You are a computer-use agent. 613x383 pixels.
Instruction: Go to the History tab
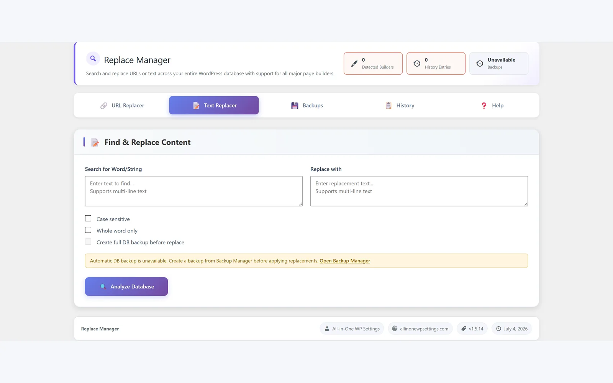coord(400,105)
